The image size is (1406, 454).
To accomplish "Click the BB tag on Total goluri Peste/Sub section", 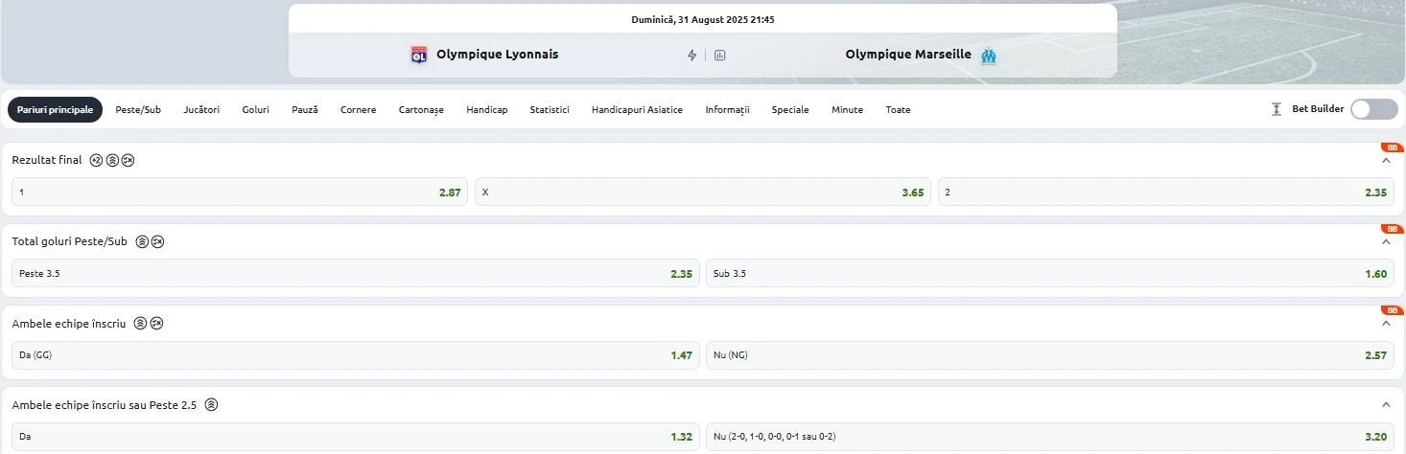I will click(x=1392, y=229).
